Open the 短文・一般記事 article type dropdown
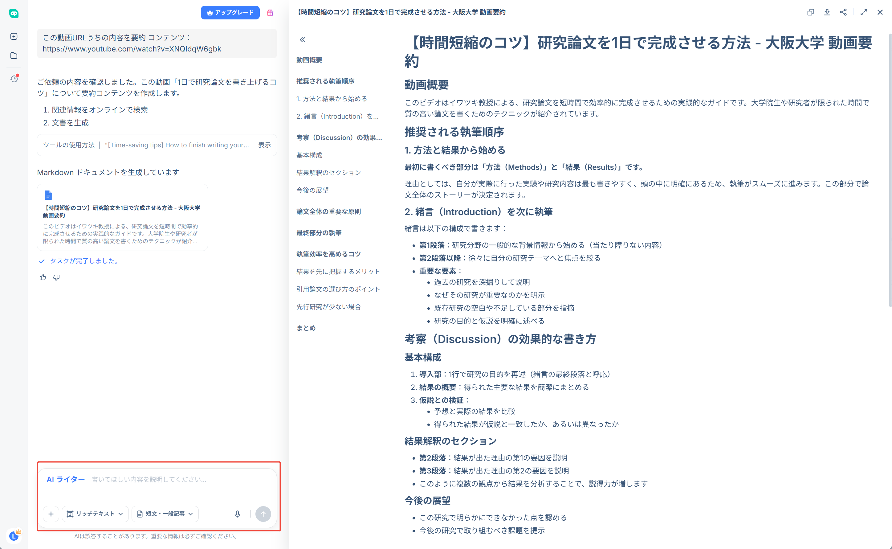892x549 pixels. [165, 514]
